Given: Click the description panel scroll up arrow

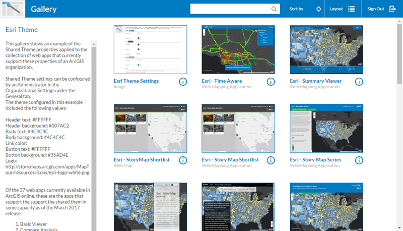Looking at the screenshot, I should click(94, 44).
